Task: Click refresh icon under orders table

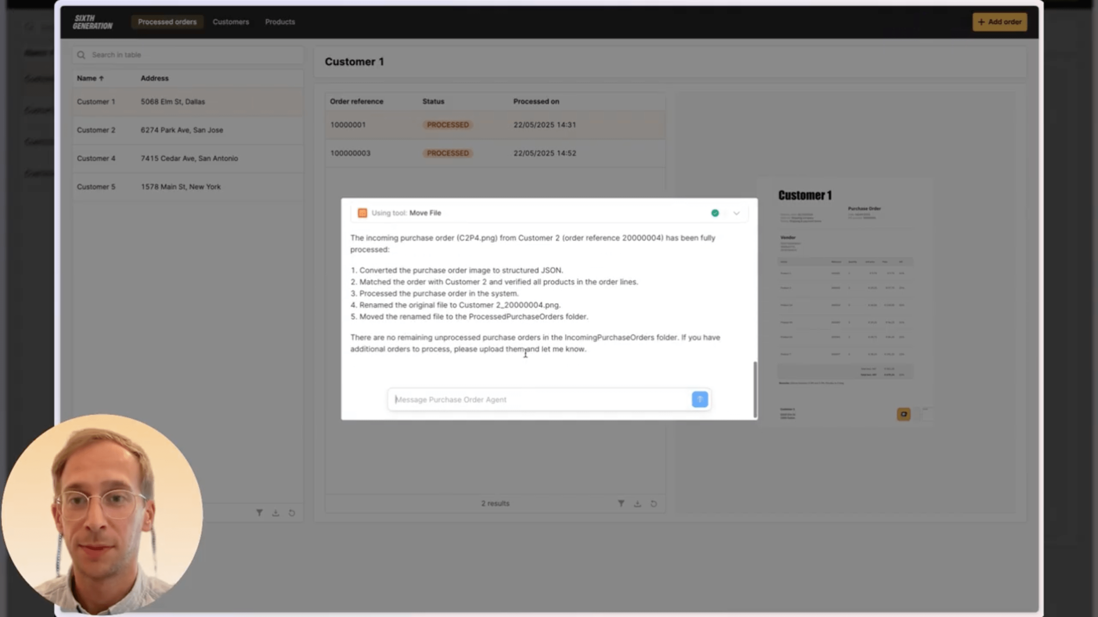Action: (x=653, y=503)
